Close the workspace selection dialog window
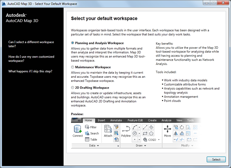Screen dimensions: 231x168 click(223, 3)
